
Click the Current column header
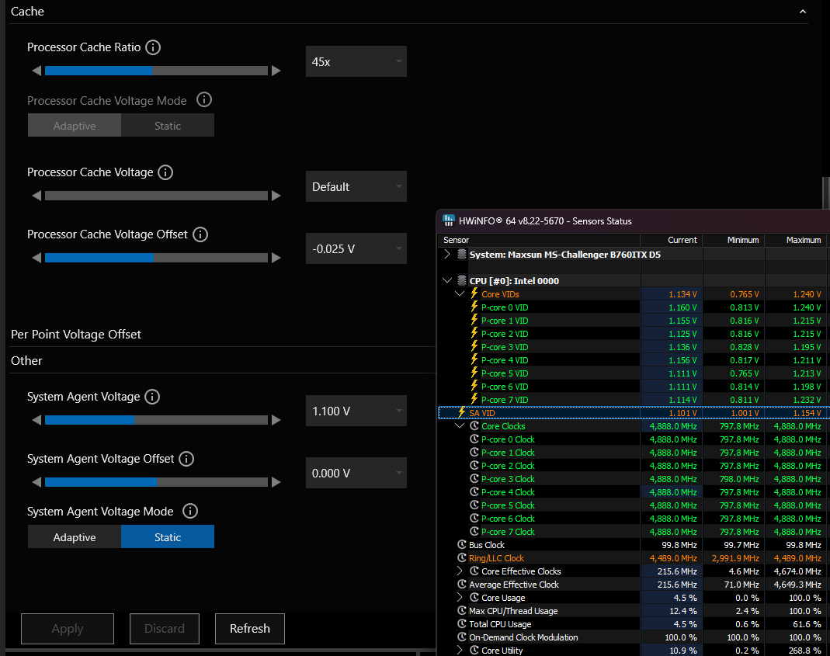(x=672, y=241)
